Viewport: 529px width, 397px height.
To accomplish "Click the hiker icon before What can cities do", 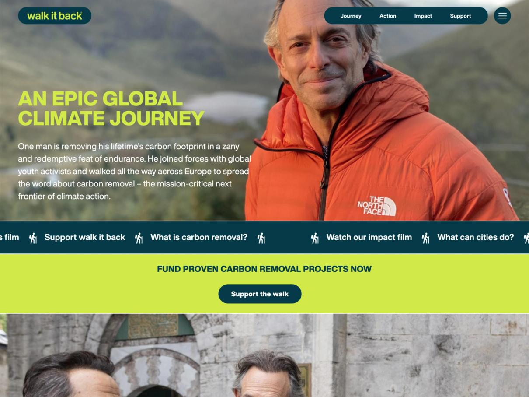I will point(425,238).
